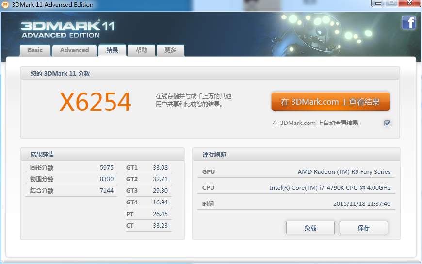
Task: Click the 結果詳情 panel header
Action: (x=42, y=155)
